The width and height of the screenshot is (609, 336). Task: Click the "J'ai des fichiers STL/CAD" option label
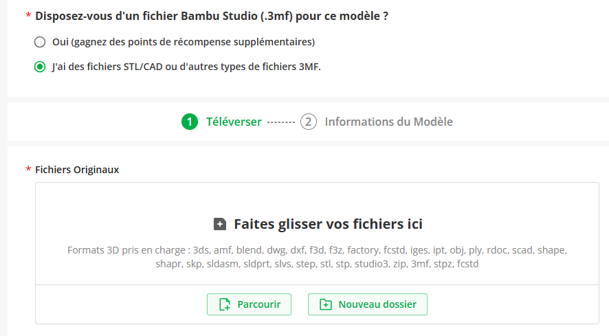(x=186, y=67)
